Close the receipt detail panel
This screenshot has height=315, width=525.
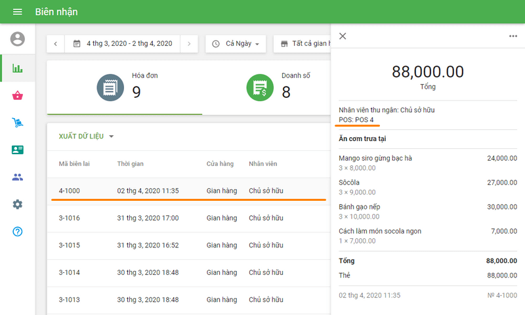pyautogui.click(x=343, y=36)
